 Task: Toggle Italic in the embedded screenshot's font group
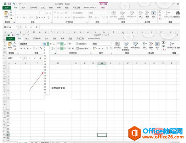[x=24, y=48]
